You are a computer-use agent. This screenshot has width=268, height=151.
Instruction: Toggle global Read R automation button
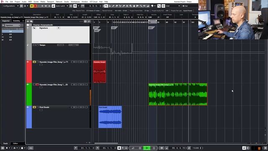point(42,6)
